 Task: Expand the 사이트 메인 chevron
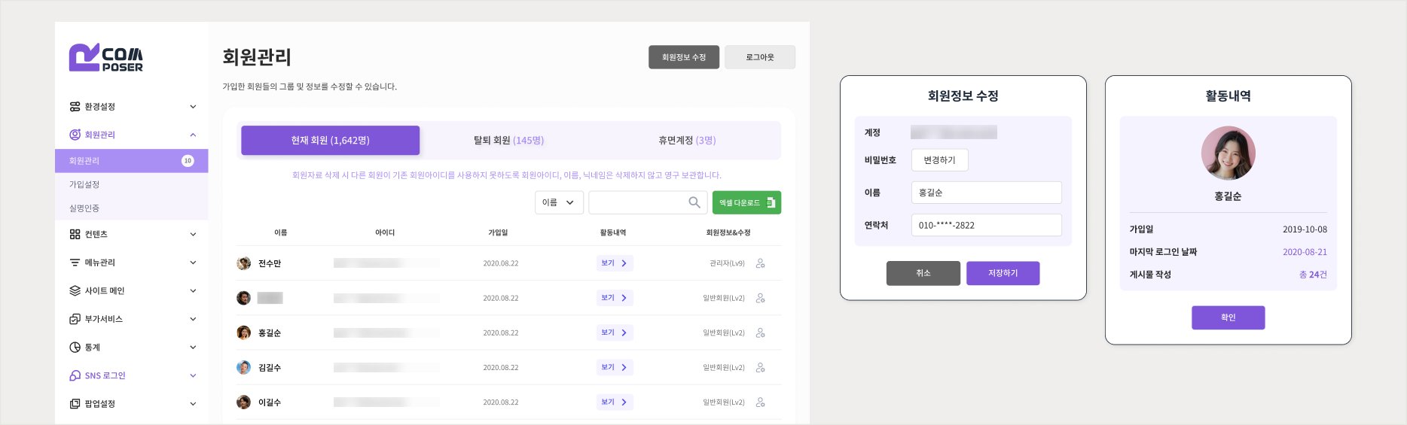pos(193,291)
